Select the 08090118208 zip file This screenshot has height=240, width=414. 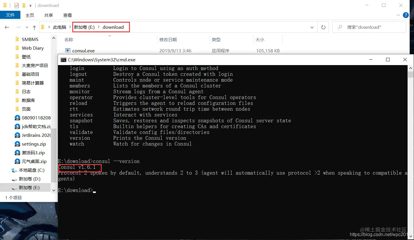(x=36, y=118)
